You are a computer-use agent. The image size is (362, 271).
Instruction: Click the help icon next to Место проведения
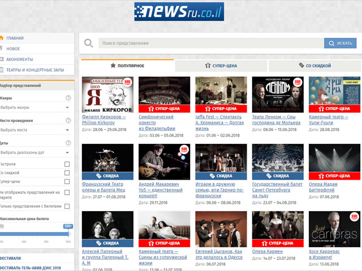click(68, 120)
